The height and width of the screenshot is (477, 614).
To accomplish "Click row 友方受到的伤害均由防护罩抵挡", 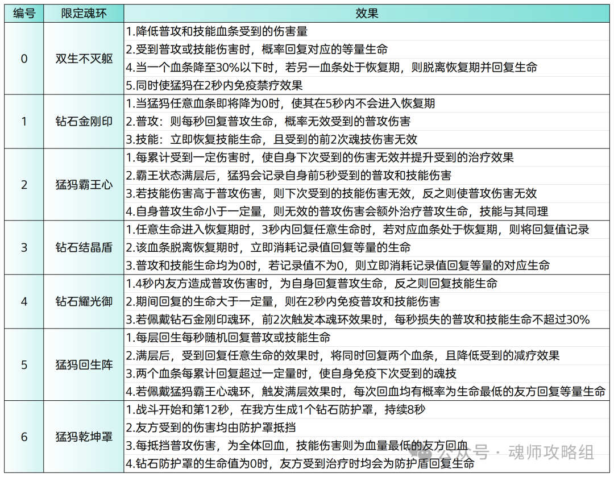I will [367, 428].
